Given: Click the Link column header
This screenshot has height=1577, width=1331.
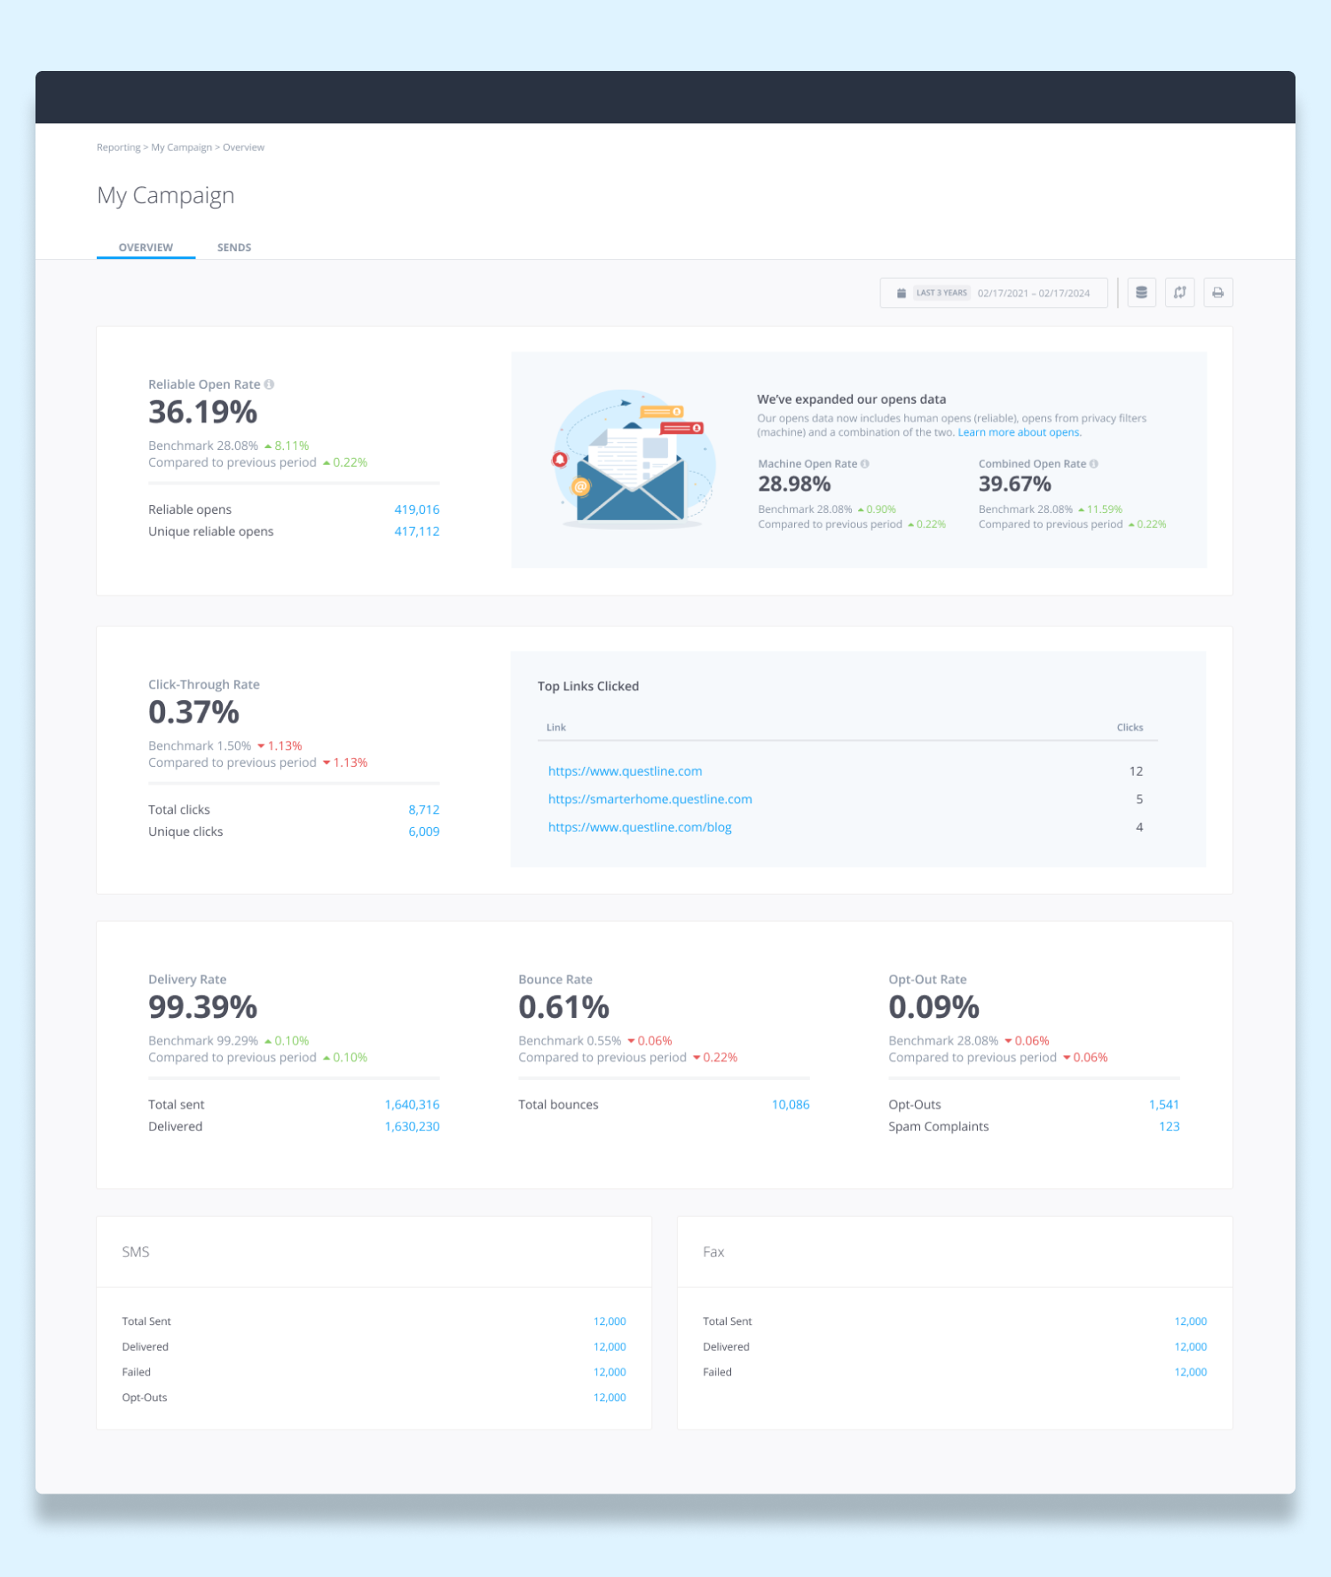Looking at the screenshot, I should pyautogui.click(x=556, y=728).
